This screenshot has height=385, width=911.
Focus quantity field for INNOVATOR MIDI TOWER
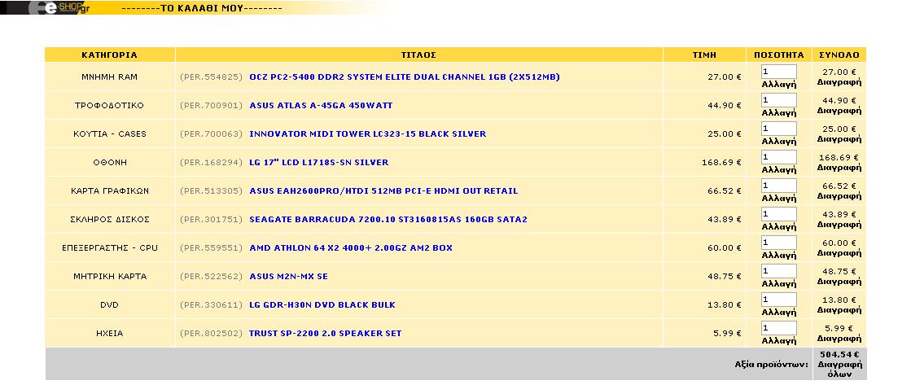(778, 129)
